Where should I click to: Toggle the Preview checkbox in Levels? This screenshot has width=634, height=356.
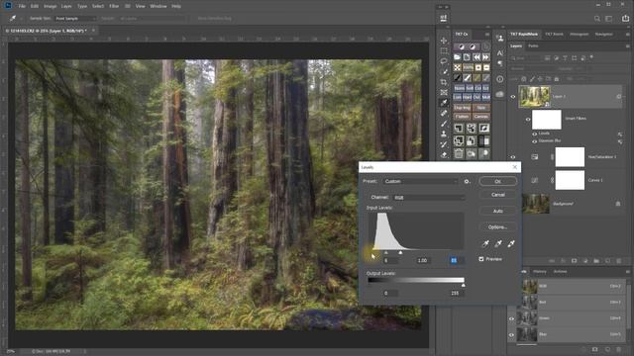pyautogui.click(x=481, y=259)
